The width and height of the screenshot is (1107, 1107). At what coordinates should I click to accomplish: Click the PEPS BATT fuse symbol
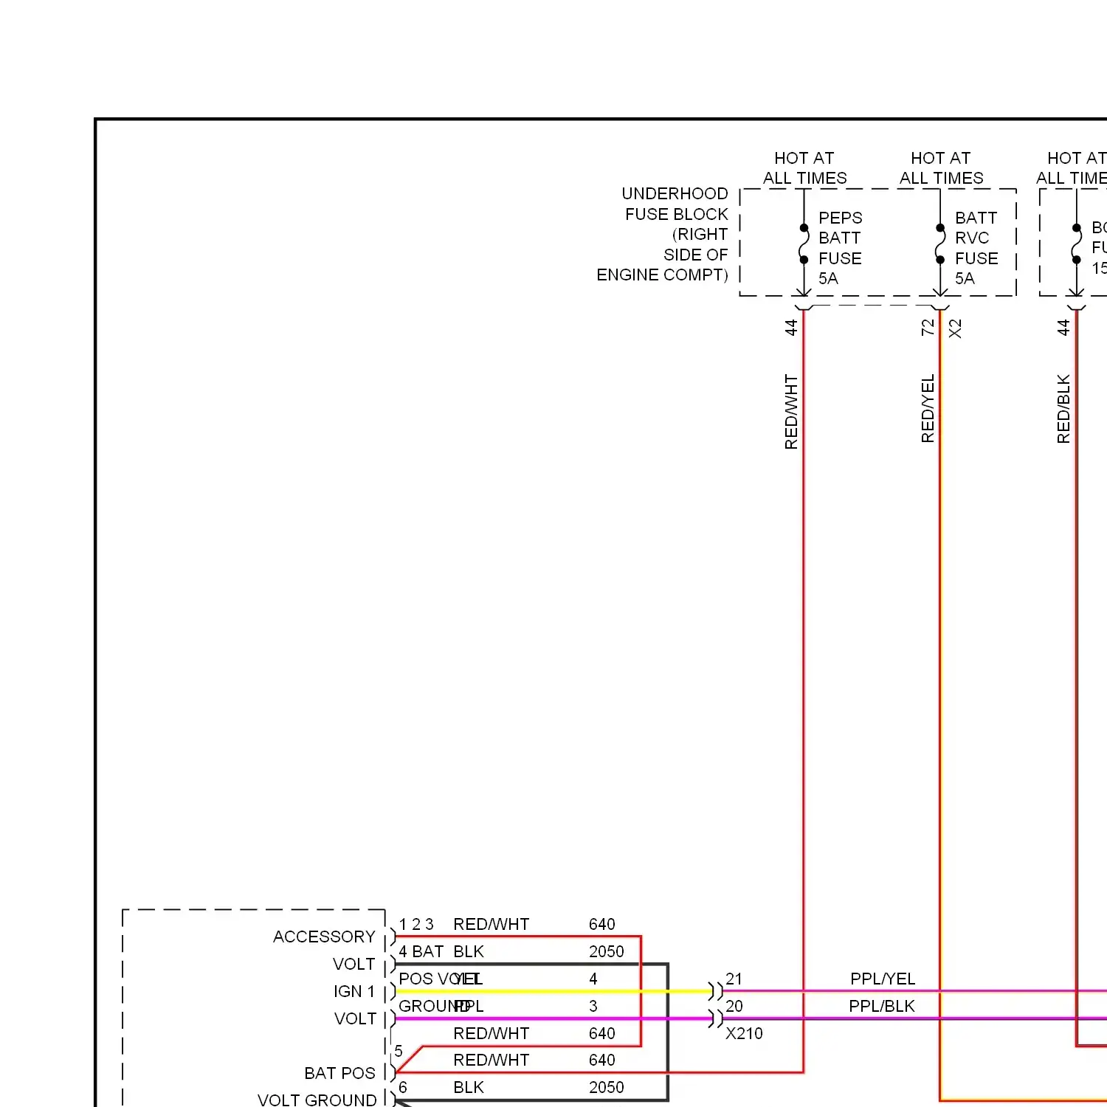(x=804, y=244)
